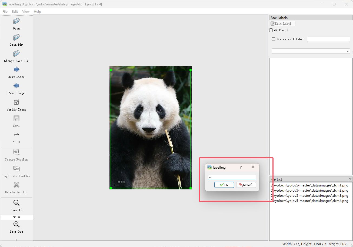Click the Change Save Dir icon
The height and width of the screenshot is (247, 353).
click(16, 54)
